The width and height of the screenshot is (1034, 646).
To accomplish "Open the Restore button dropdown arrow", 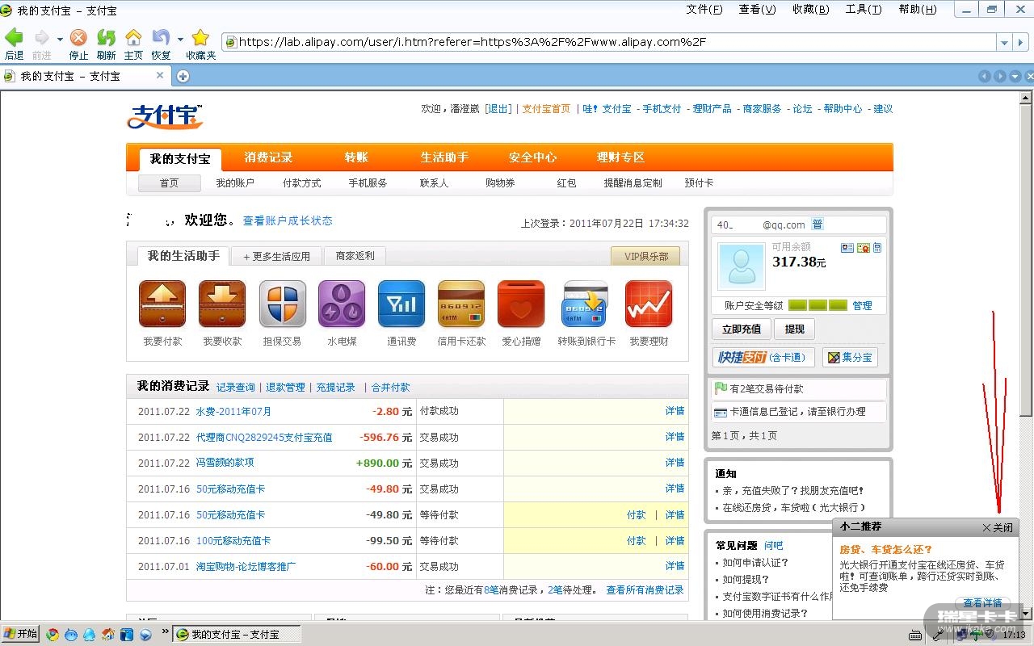I will coord(180,39).
